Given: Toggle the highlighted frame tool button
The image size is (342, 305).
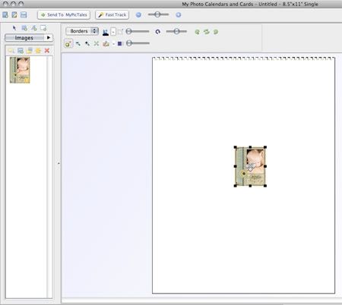Looking at the screenshot, I should point(68,43).
